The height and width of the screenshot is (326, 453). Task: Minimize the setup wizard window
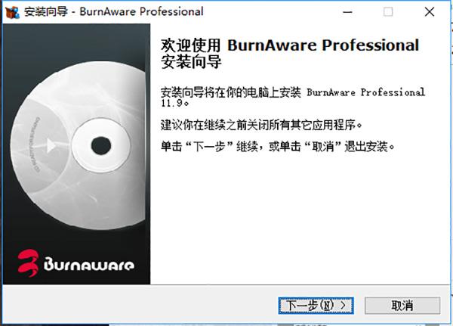347,12
